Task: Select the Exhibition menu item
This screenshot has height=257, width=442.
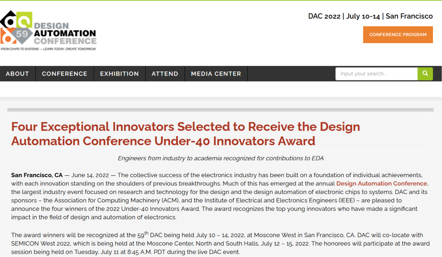Action: pos(119,74)
